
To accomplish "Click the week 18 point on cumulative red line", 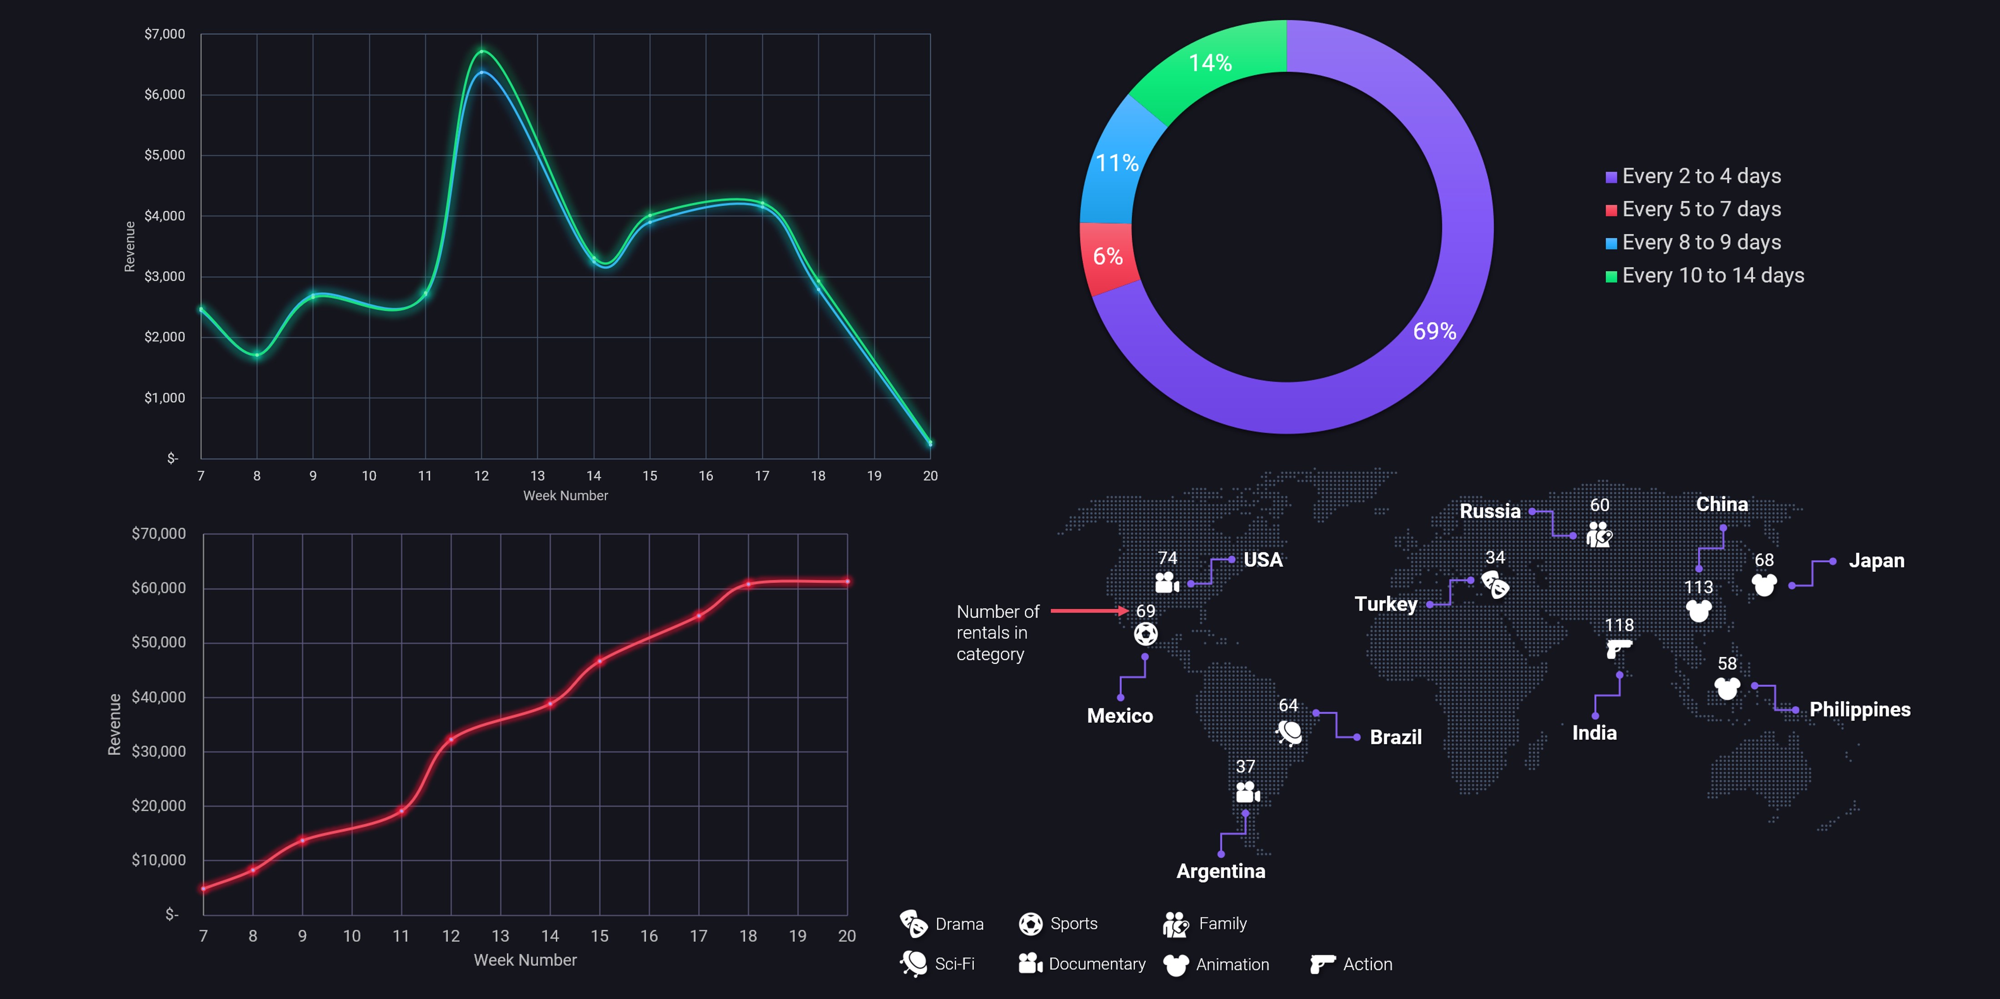I will pyautogui.click(x=749, y=584).
